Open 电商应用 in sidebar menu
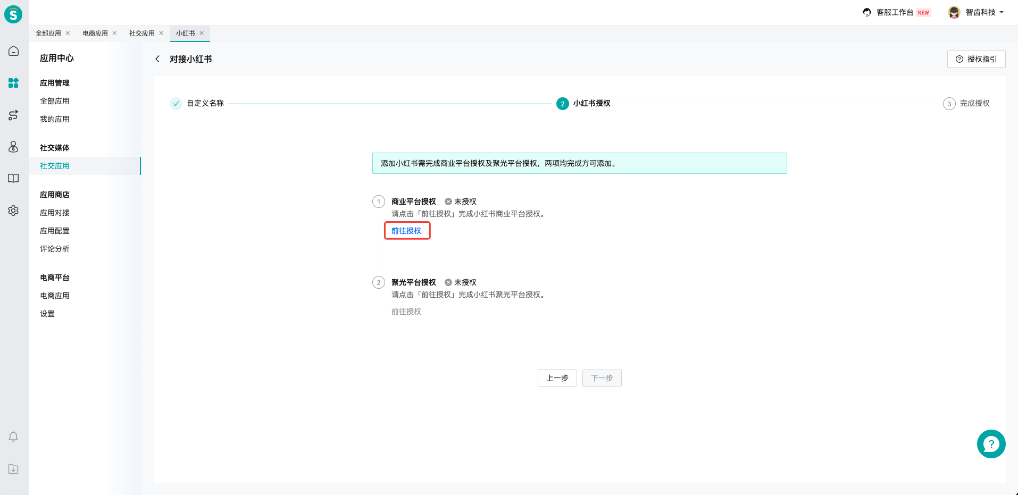Viewport: 1018px width, 495px height. 55,296
